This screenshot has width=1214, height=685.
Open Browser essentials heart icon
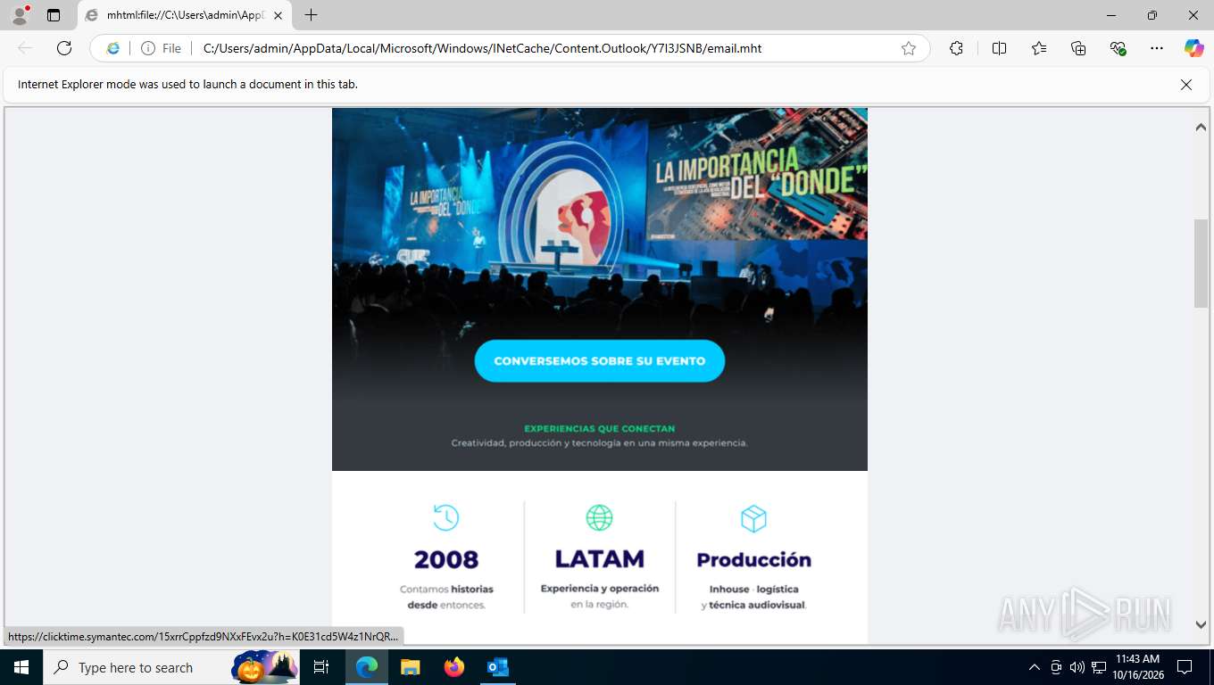coord(1118,48)
